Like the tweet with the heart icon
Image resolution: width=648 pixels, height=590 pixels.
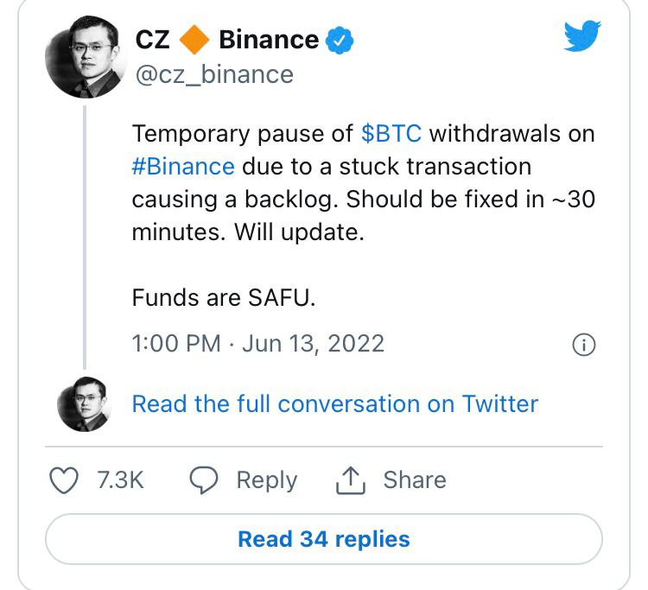(x=66, y=480)
